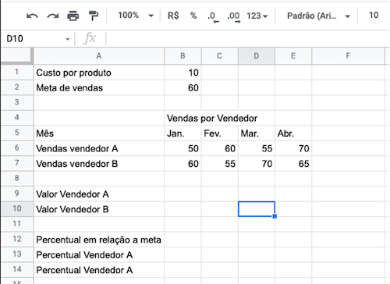The image size is (390, 284).
Task: Select row 11 header
Action: pyautogui.click(x=17, y=224)
